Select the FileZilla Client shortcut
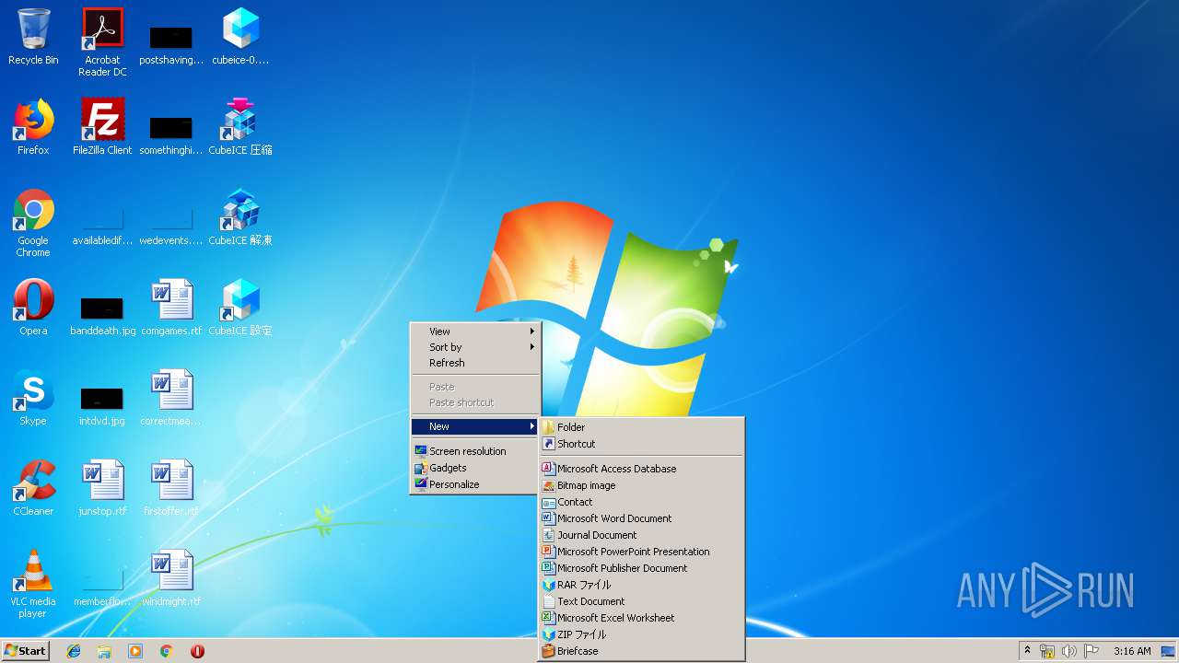Screen dimensions: 1179x663 coord(102,127)
